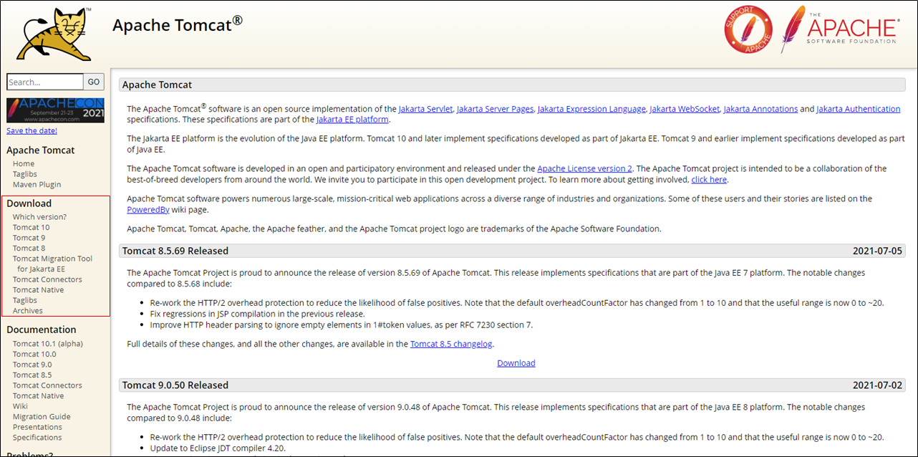Open Taglibs under Apache Tomcat section
Screen dimensions: 918x457
point(25,174)
